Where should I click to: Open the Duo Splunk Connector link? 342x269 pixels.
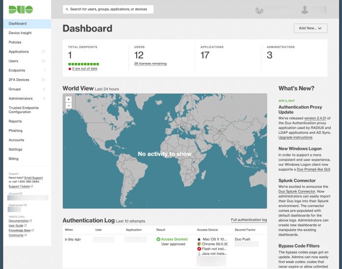tap(297, 191)
